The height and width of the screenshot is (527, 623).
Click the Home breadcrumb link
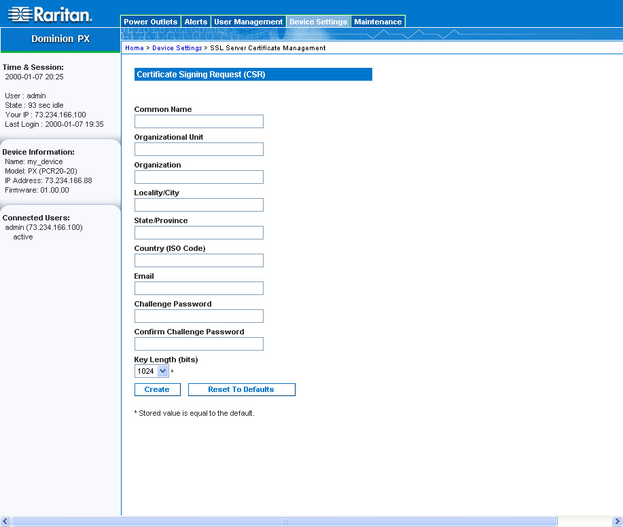(135, 48)
